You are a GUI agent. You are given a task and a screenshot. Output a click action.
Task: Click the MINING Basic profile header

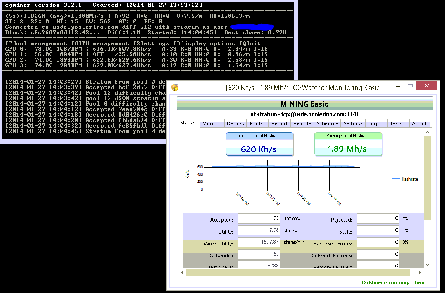(x=304, y=104)
